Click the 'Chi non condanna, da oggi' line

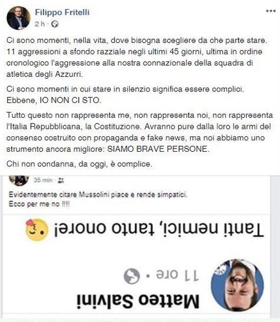(x=79, y=164)
